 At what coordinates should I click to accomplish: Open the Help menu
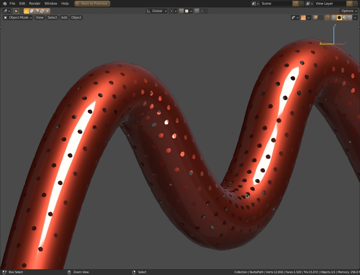click(x=65, y=3)
